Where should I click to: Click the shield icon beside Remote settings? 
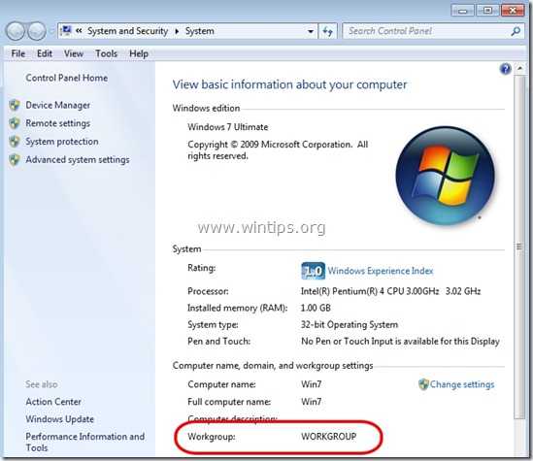pyautogui.click(x=15, y=123)
